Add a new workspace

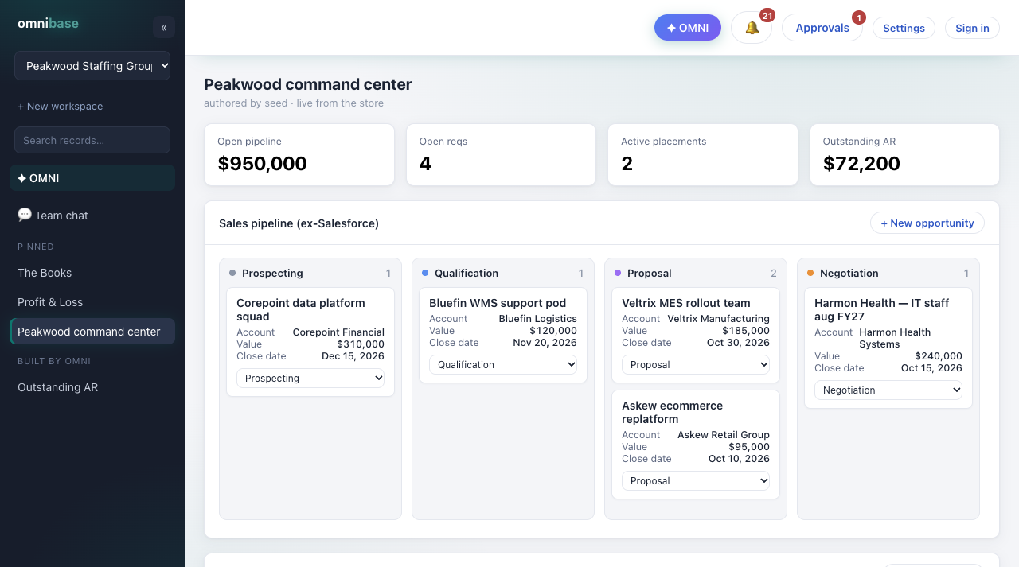(60, 106)
